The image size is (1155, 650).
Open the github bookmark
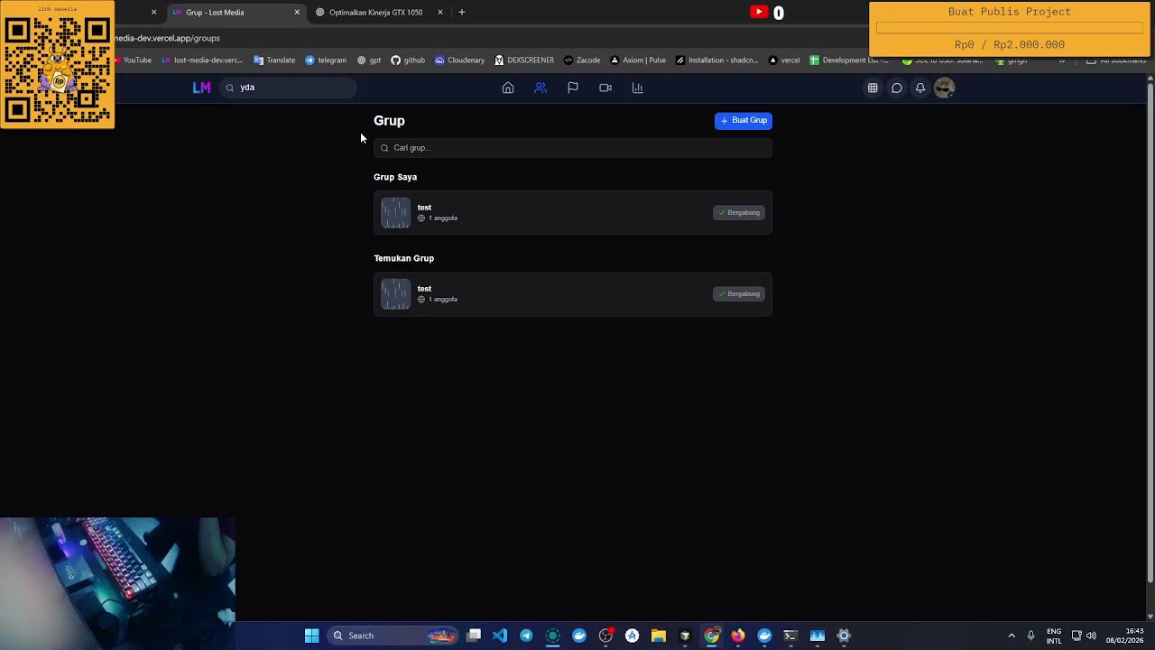[x=408, y=60]
